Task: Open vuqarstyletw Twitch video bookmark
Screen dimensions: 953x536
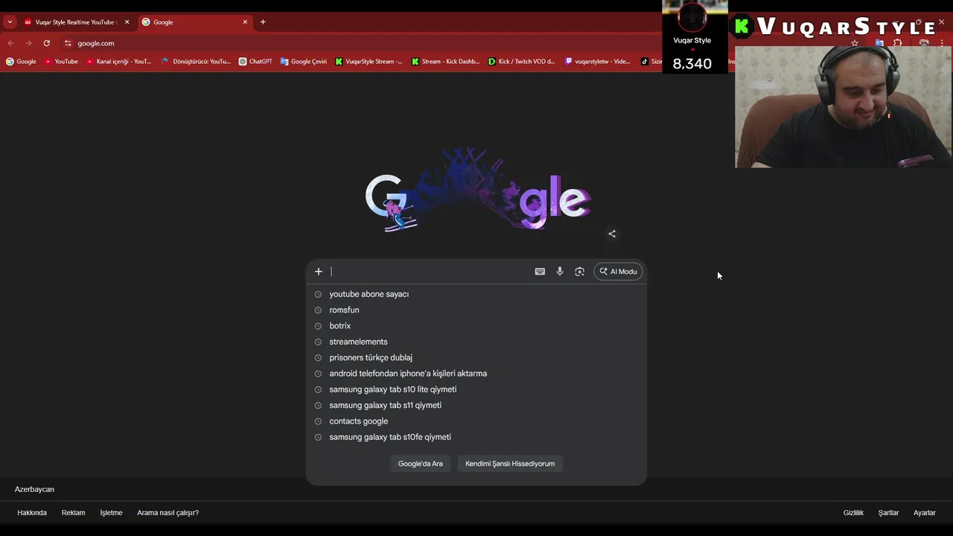Action: (598, 62)
